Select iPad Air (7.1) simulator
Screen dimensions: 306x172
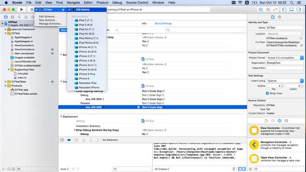click(86, 29)
